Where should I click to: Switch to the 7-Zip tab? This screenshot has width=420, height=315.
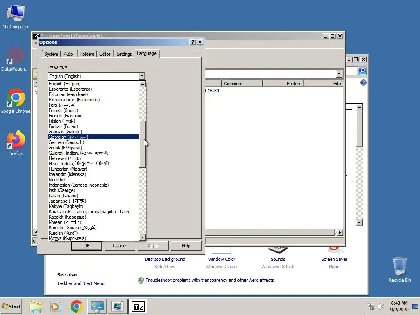(x=68, y=54)
